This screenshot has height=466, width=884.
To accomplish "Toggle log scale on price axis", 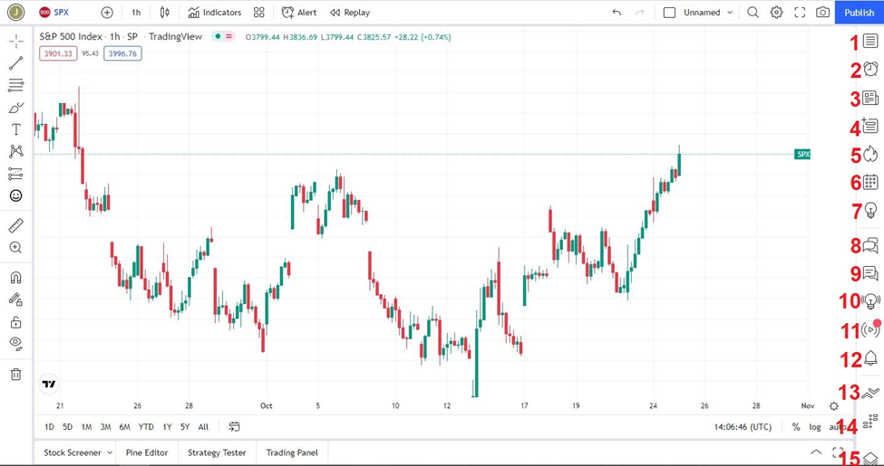I will click(815, 427).
